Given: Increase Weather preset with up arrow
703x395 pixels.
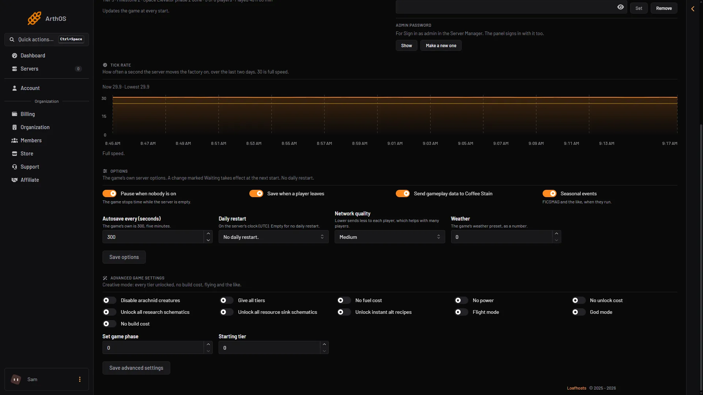Looking at the screenshot, I should (557, 233).
